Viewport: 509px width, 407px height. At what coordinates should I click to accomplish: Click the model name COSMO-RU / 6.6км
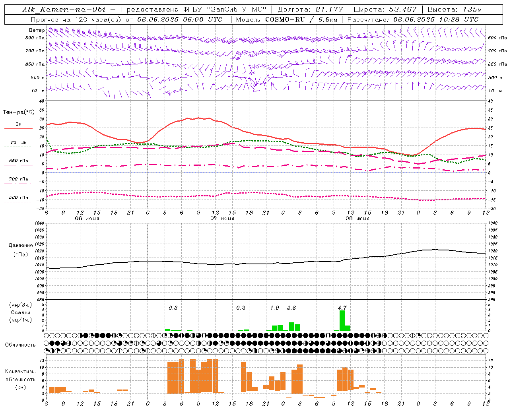tap(301, 19)
